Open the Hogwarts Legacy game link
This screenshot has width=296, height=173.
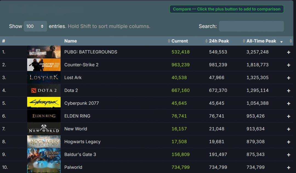click(x=82, y=142)
